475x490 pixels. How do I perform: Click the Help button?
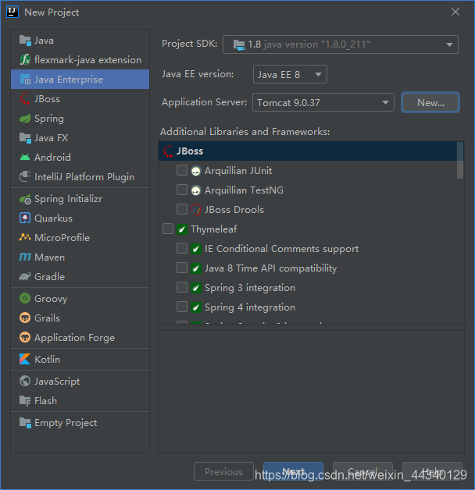pyautogui.click(x=432, y=471)
